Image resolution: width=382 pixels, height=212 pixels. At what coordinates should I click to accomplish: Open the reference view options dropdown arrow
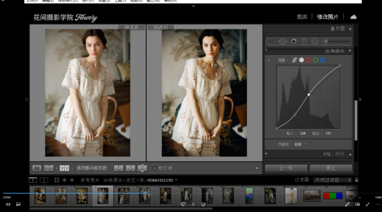[56, 168]
